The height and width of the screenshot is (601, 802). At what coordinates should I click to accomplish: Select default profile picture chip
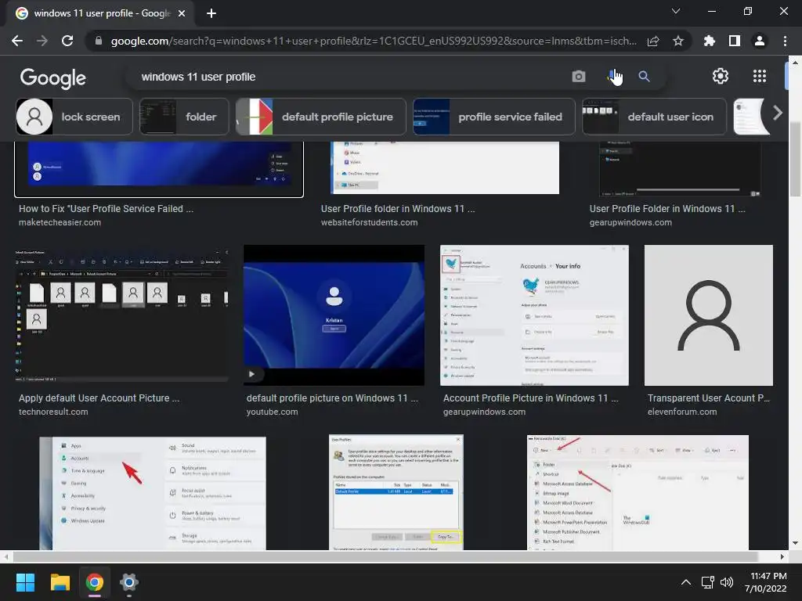pos(320,117)
